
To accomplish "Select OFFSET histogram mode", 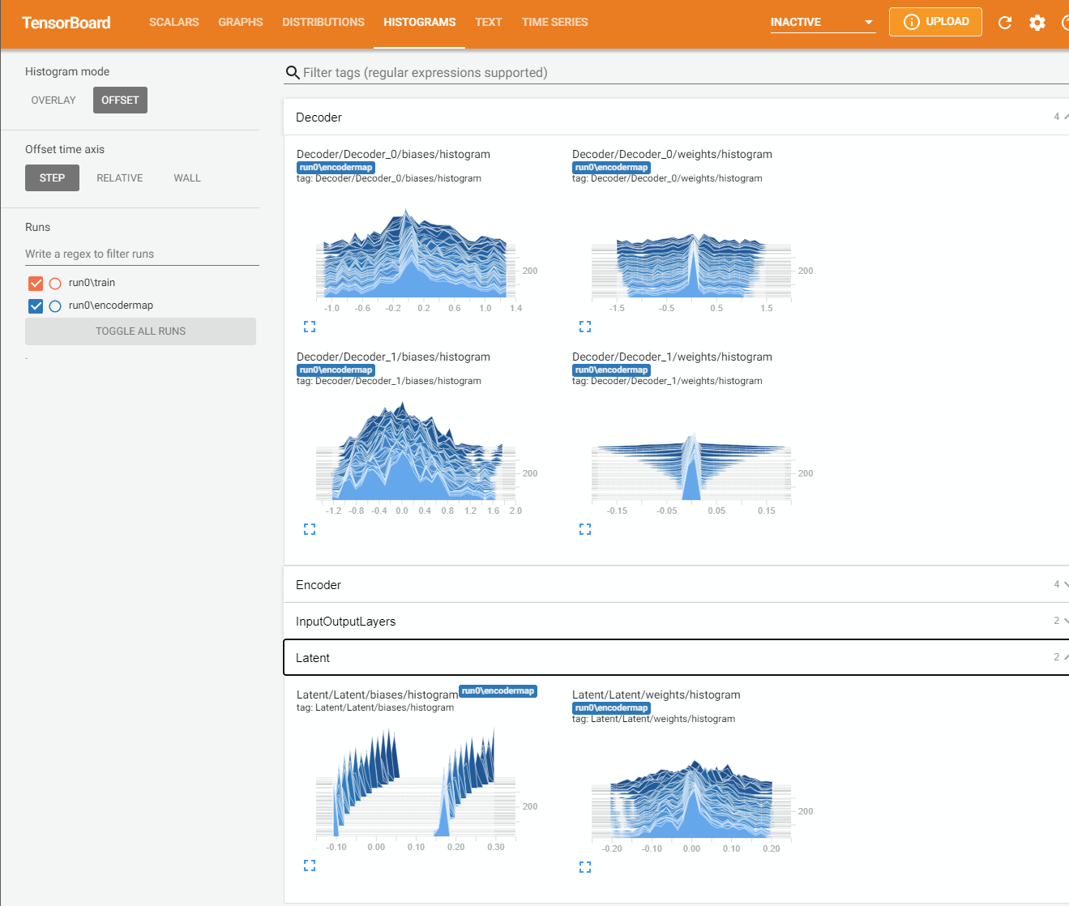I will 120,100.
